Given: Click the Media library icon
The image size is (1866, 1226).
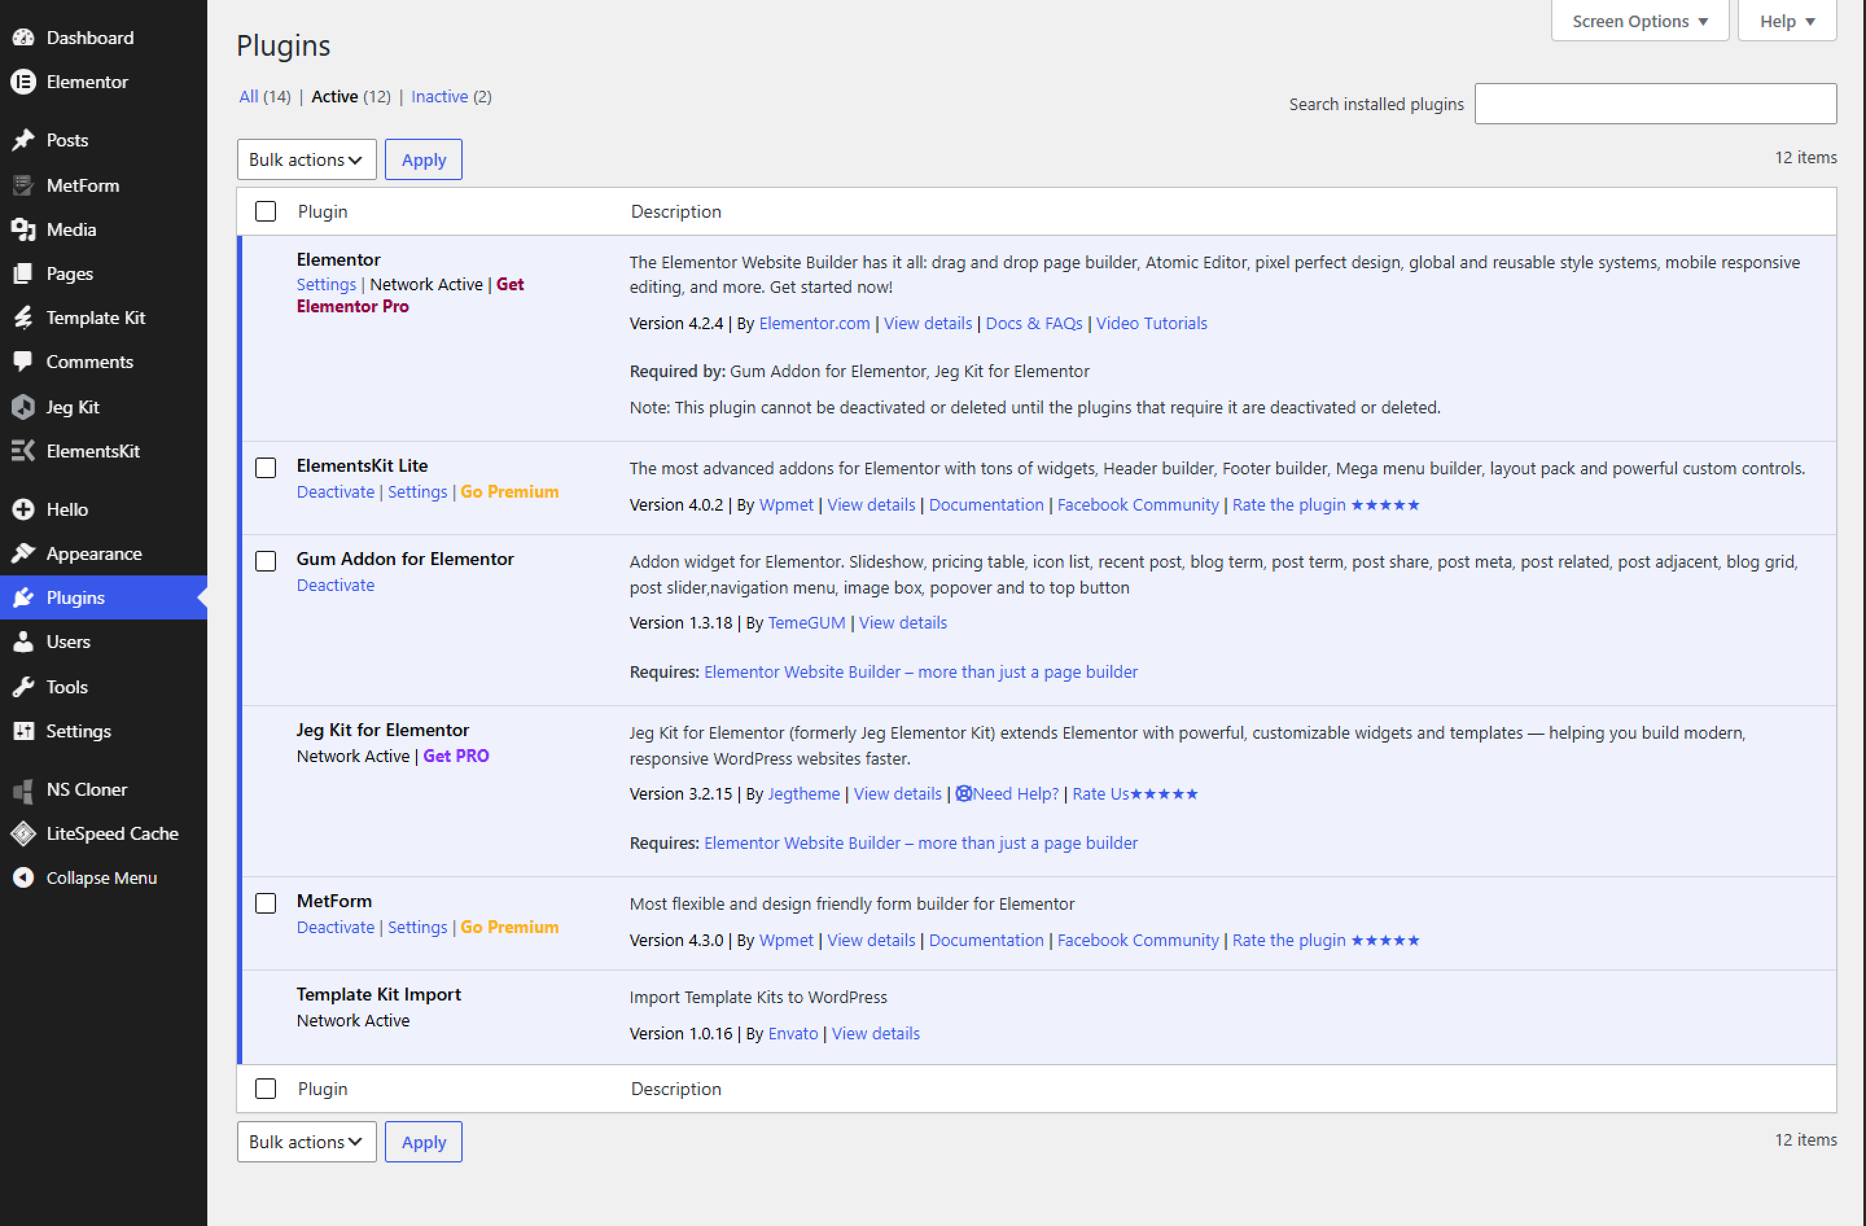Looking at the screenshot, I should coord(23,229).
